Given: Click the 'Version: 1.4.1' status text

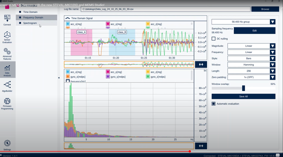Looking at the screenshot, I should point(10,156).
